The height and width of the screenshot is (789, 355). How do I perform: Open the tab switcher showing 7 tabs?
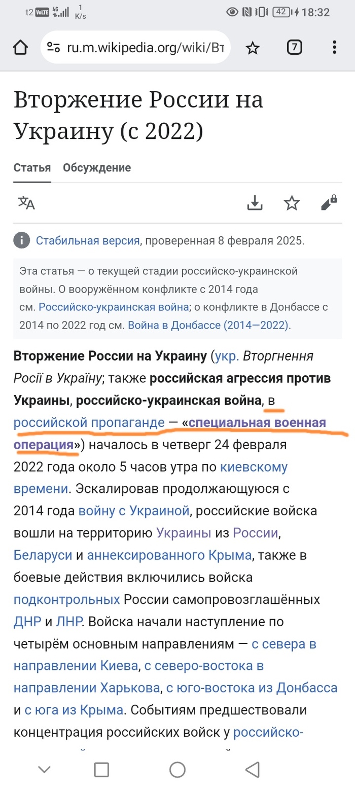point(294,48)
